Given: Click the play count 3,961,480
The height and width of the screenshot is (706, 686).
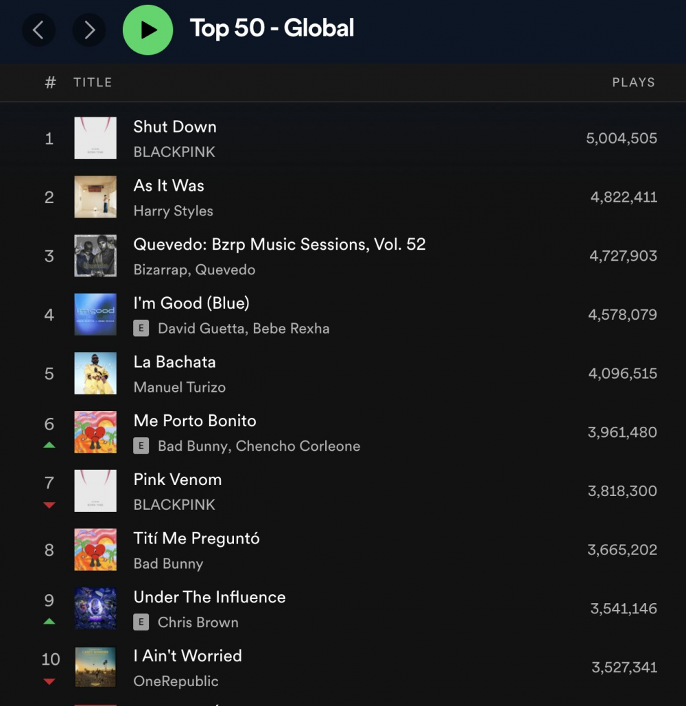Looking at the screenshot, I should point(622,432).
